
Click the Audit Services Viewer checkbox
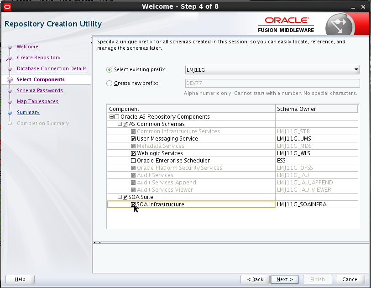(133, 190)
